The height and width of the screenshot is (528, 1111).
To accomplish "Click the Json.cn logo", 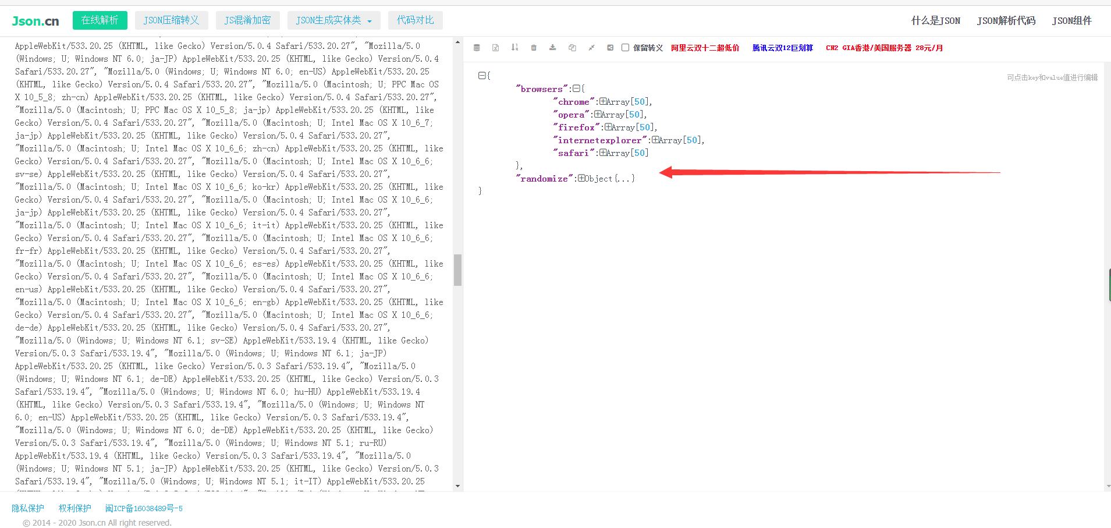I will pyautogui.click(x=36, y=21).
